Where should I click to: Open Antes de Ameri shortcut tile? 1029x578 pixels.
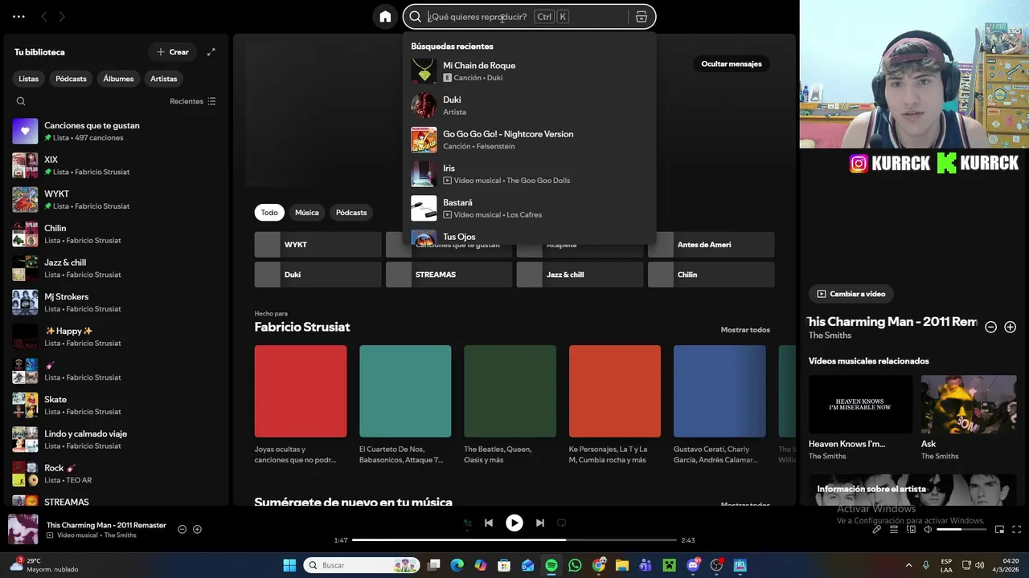tap(711, 245)
